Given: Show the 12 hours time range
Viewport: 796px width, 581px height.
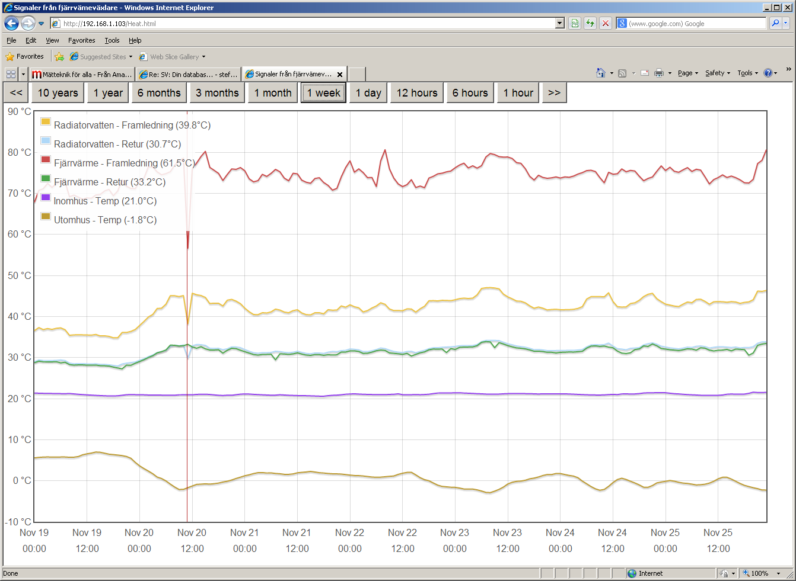Looking at the screenshot, I should [x=416, y=93].
